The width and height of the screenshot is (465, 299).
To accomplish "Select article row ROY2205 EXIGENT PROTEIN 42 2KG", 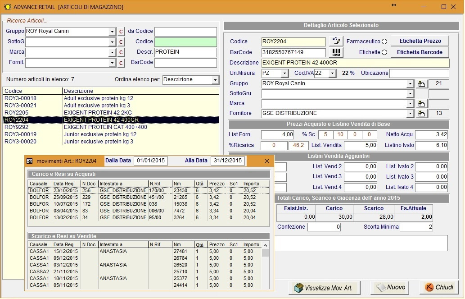I will click(111, 113).
